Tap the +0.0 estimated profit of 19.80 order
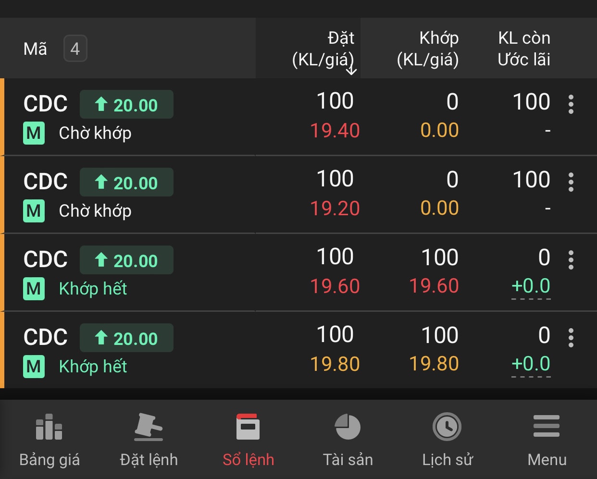This screenshot has height=479, width=597. click(531, 364)
